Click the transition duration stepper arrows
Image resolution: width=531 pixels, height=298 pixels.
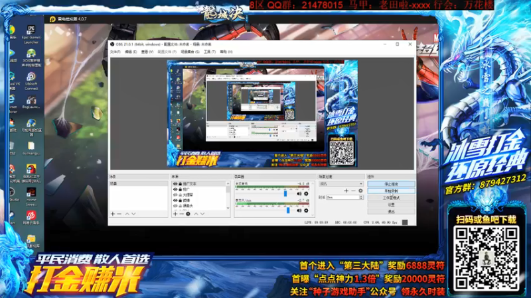pyautogui.click(x=361, y=197)
